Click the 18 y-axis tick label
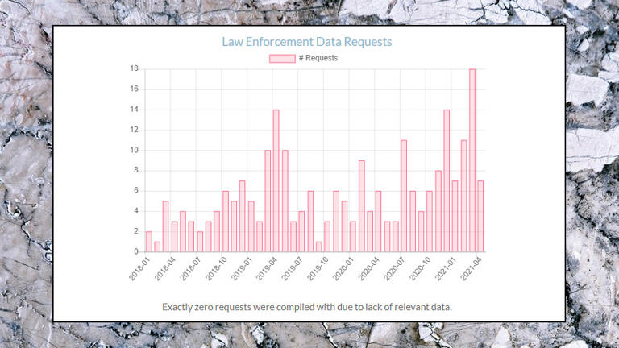This screenshot has width=619, height=348. click(135, 68)
